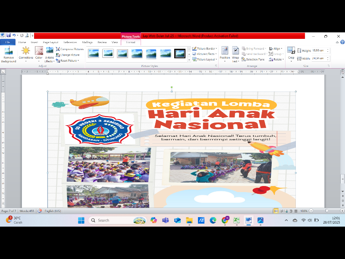
Task: Click the Save icon in quick access toolbar
Action: [8, 35]
